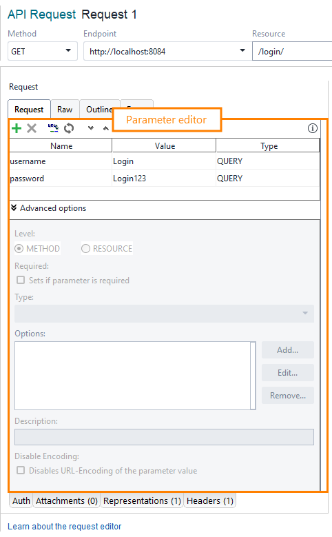
Task: Enable the 'Sets if parameter is required' checkbox
Action: (21, 280)
